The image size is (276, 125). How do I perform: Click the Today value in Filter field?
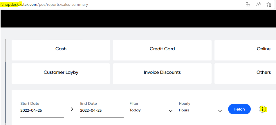tap(135, 110)
